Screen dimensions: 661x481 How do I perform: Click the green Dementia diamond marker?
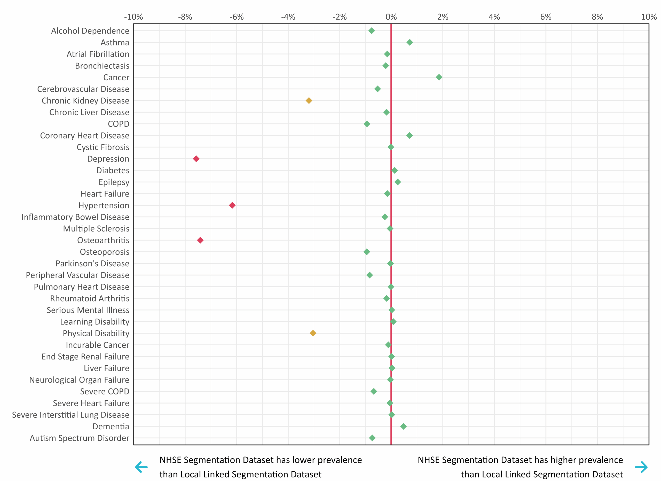[x=404, y=426]
